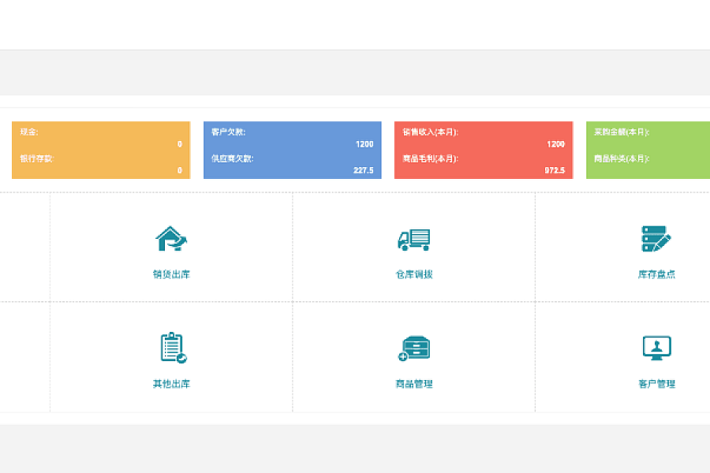Click the 销售收入 value 1200 in red card
Viewport: 710px width, 473px height.
pos(555,144)
